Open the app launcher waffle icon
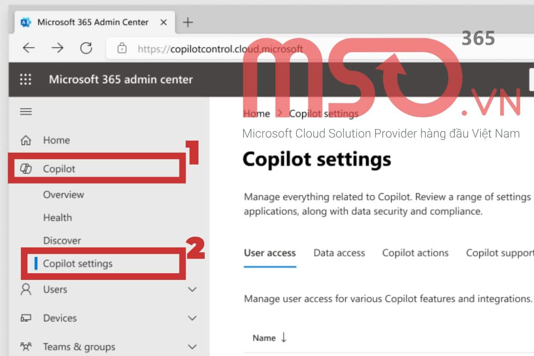The width and height of the screenshot is (534, 356). (26, 80)
